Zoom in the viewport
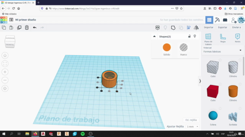Screen dimensions: 245x137 pyautogui.click(x=5, y=72)
